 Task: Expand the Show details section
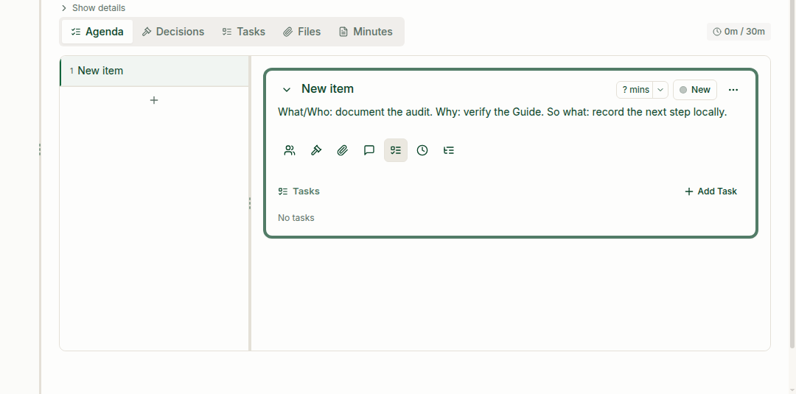click(x=93, y=7)
